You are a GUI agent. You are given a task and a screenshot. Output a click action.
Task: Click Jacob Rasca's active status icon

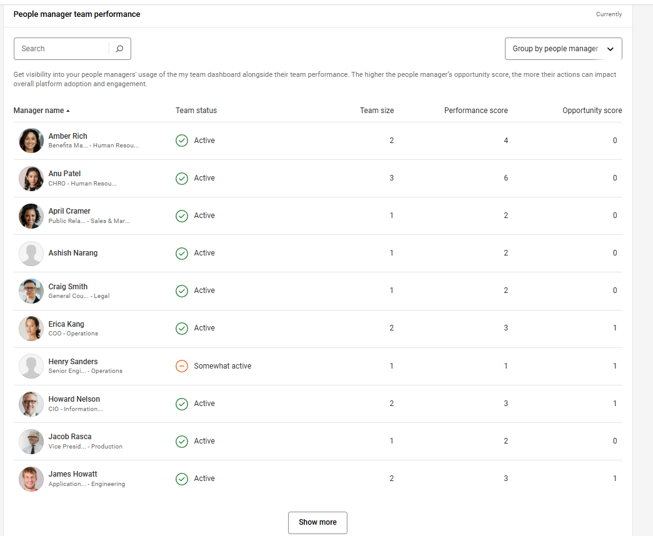[182, 441]
